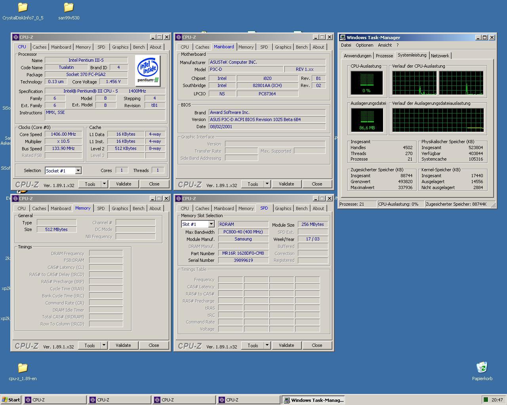Click the CPU usage tray icon

(485, 400)
